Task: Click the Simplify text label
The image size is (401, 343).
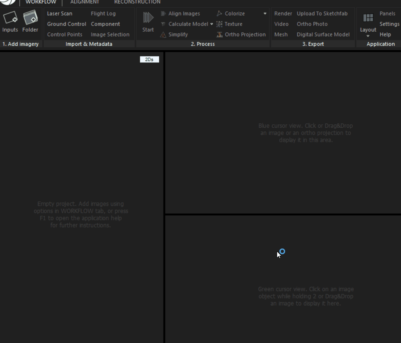Action: point(178,35)
